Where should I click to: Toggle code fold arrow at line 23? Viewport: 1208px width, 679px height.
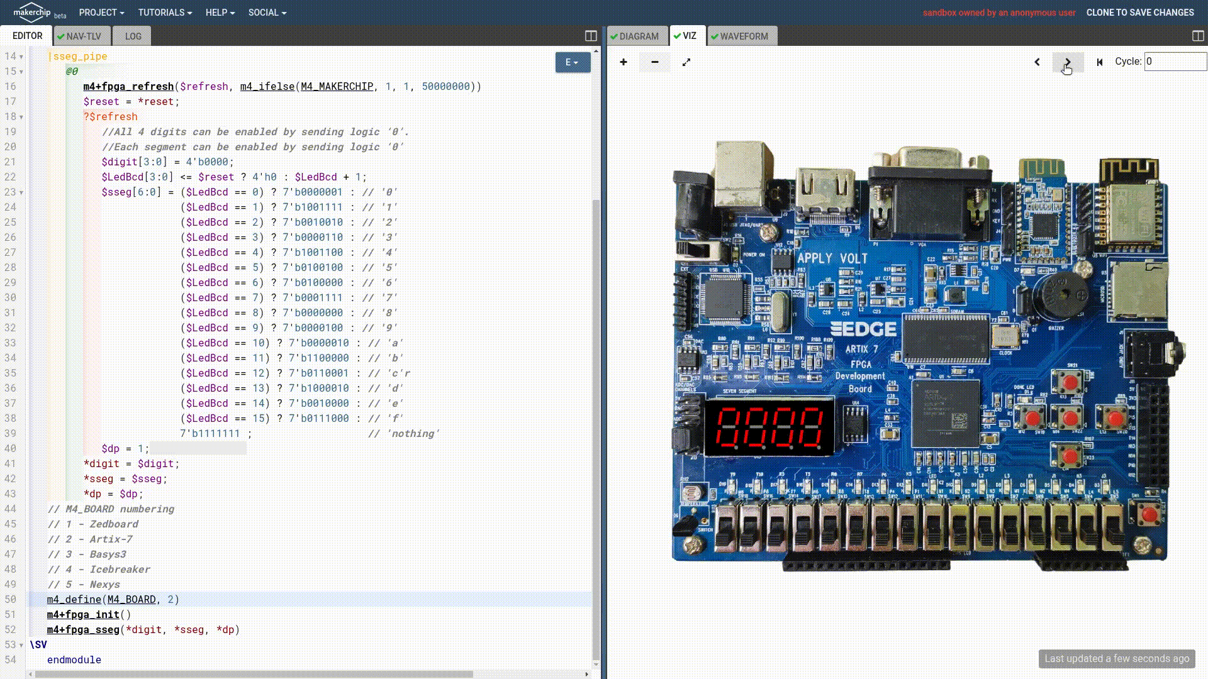pos(21,192)
